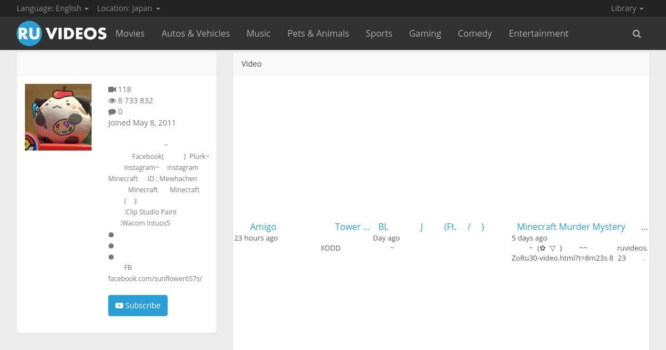This screenshot has width=666, height=350.
Task: Open Minecraft Murder Mystery video link
Action: (582, 227)
